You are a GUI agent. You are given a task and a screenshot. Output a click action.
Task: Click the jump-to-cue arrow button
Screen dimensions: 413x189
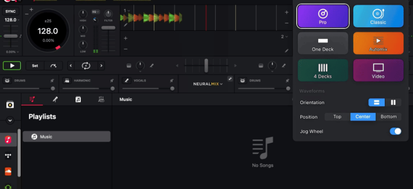[54, 66]
